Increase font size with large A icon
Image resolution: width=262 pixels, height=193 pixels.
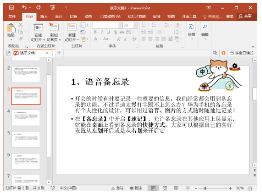coord(119,39)
